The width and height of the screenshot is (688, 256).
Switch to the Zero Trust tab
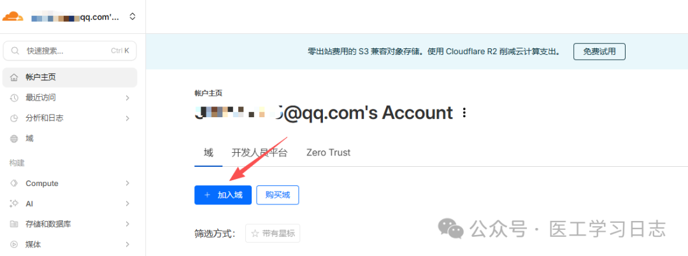tap(328, 153)
